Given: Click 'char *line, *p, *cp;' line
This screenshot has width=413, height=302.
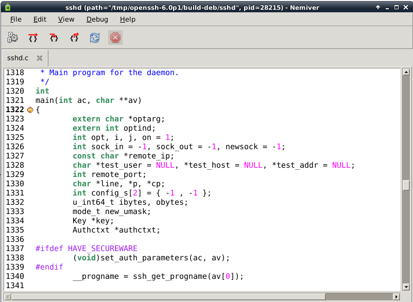Looking at the screenshot, I should click(x=118, y=184).
